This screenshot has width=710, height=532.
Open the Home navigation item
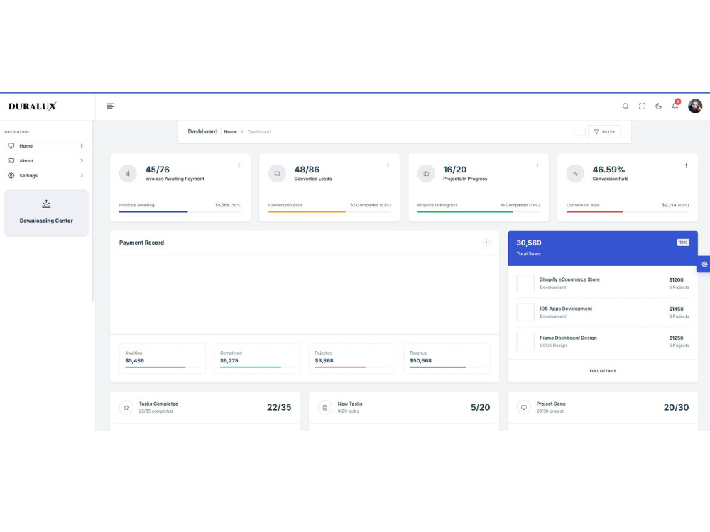(x=46, y=145)
